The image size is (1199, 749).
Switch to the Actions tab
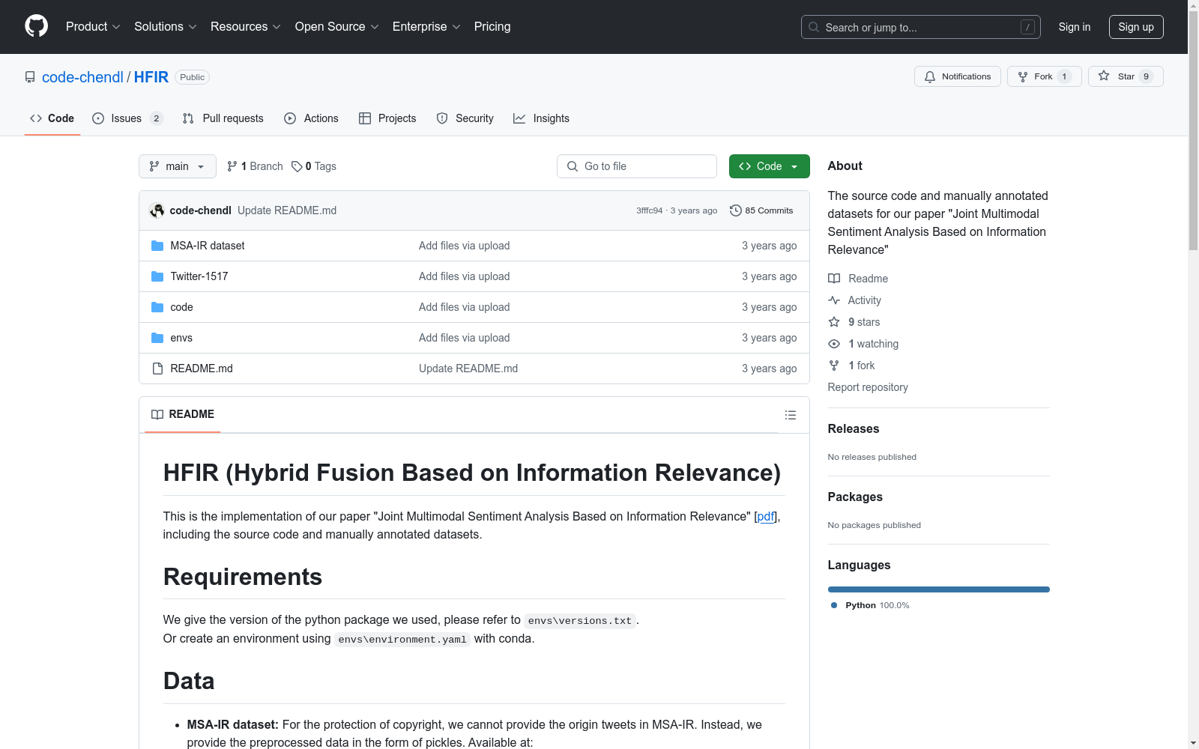[311, 118]
